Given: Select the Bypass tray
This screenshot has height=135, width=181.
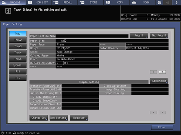Looking at the screenshot, I should pos(18,65).
